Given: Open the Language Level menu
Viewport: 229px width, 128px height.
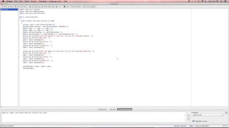Looking at the screenshot, I should point(55,1).
